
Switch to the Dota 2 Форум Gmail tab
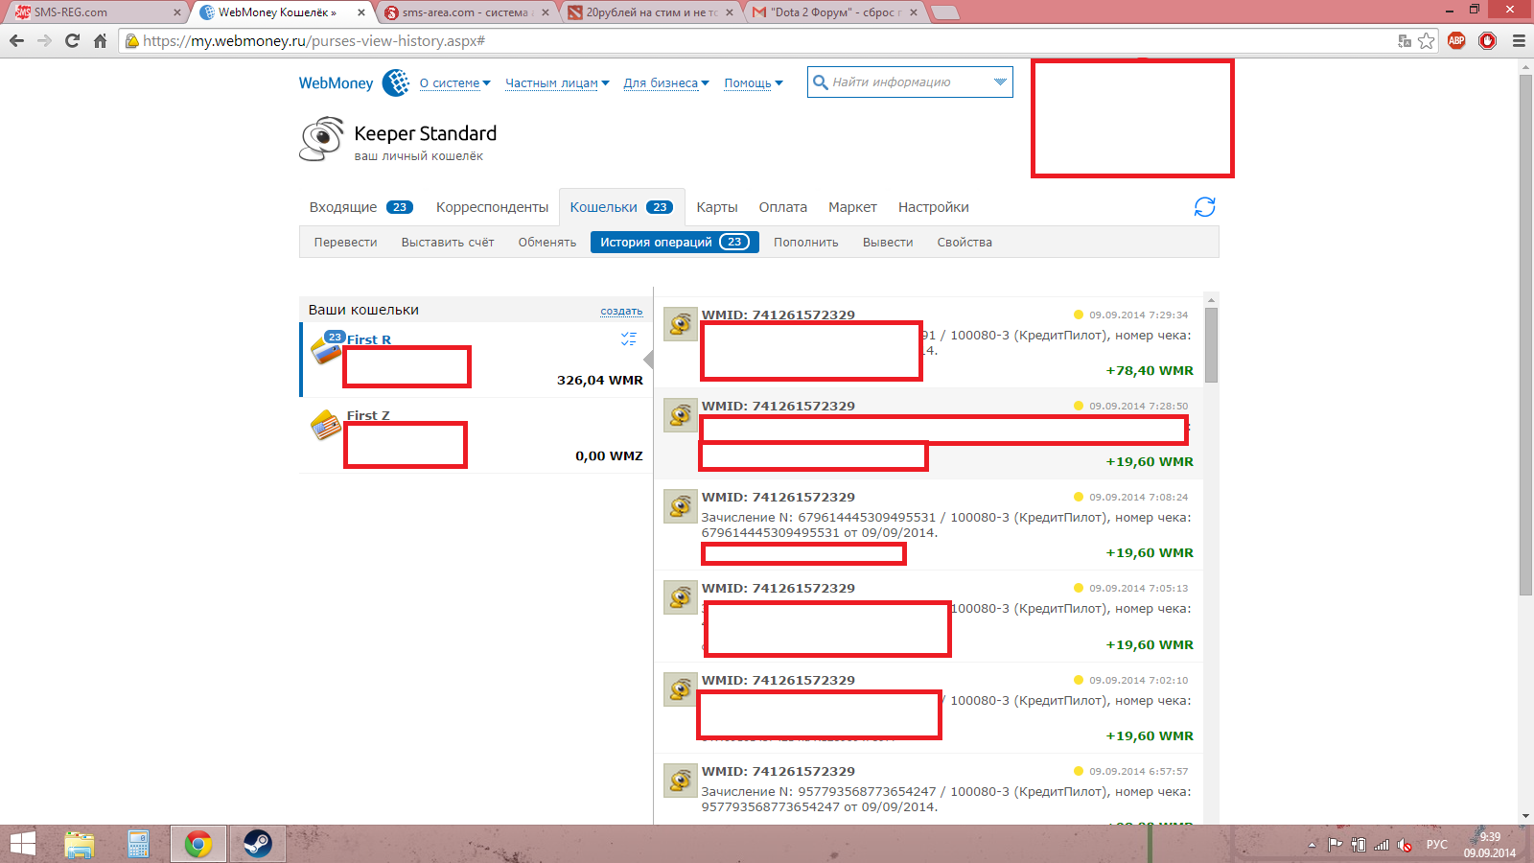834,12
